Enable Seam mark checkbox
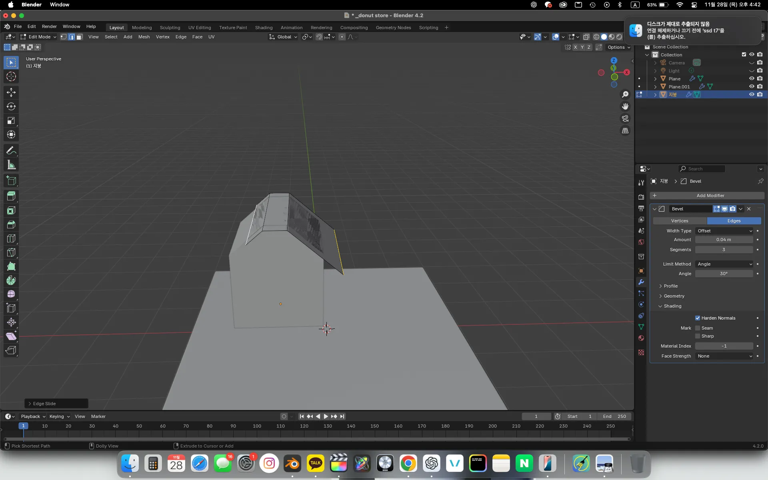 point(698,328)
